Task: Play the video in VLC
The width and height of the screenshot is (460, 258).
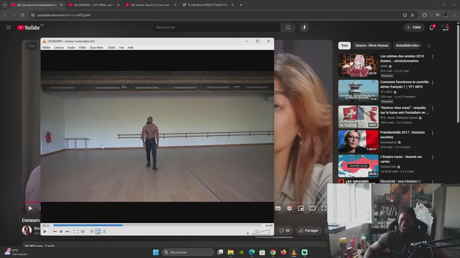Action: tap(45, 231)
